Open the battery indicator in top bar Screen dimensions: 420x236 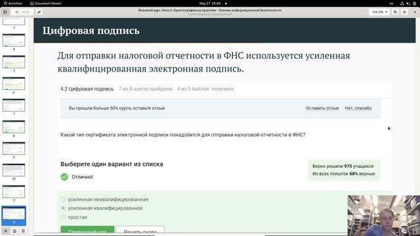click(415, 3)
